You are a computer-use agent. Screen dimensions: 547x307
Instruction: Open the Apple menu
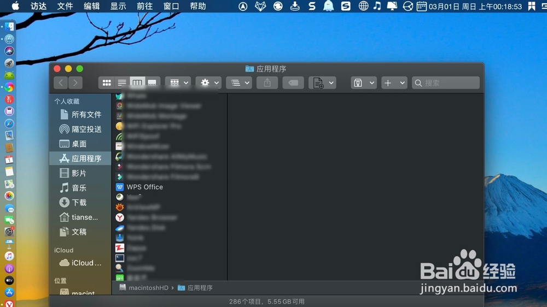[x=15, y=6]
